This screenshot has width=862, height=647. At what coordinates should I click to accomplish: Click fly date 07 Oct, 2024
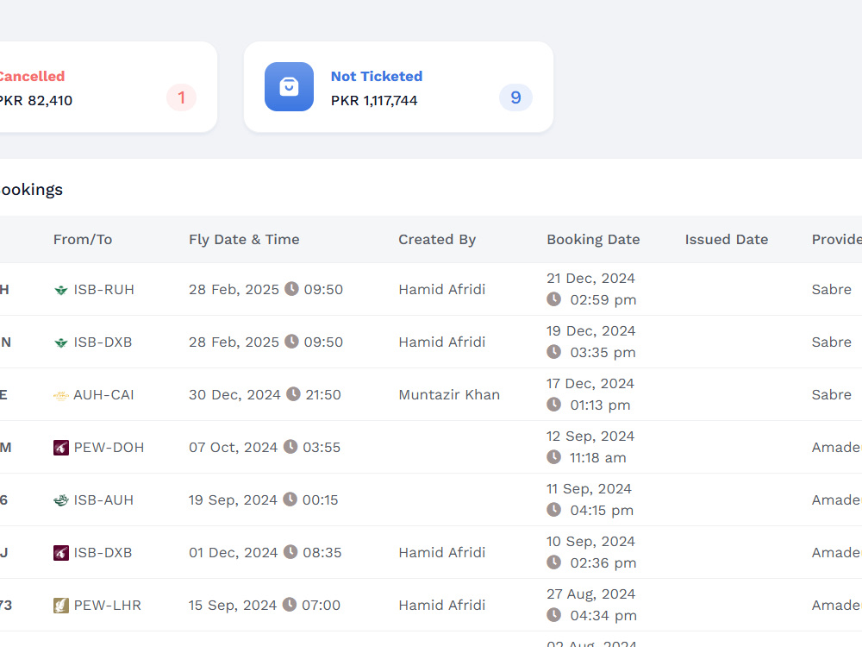point(233,447)
